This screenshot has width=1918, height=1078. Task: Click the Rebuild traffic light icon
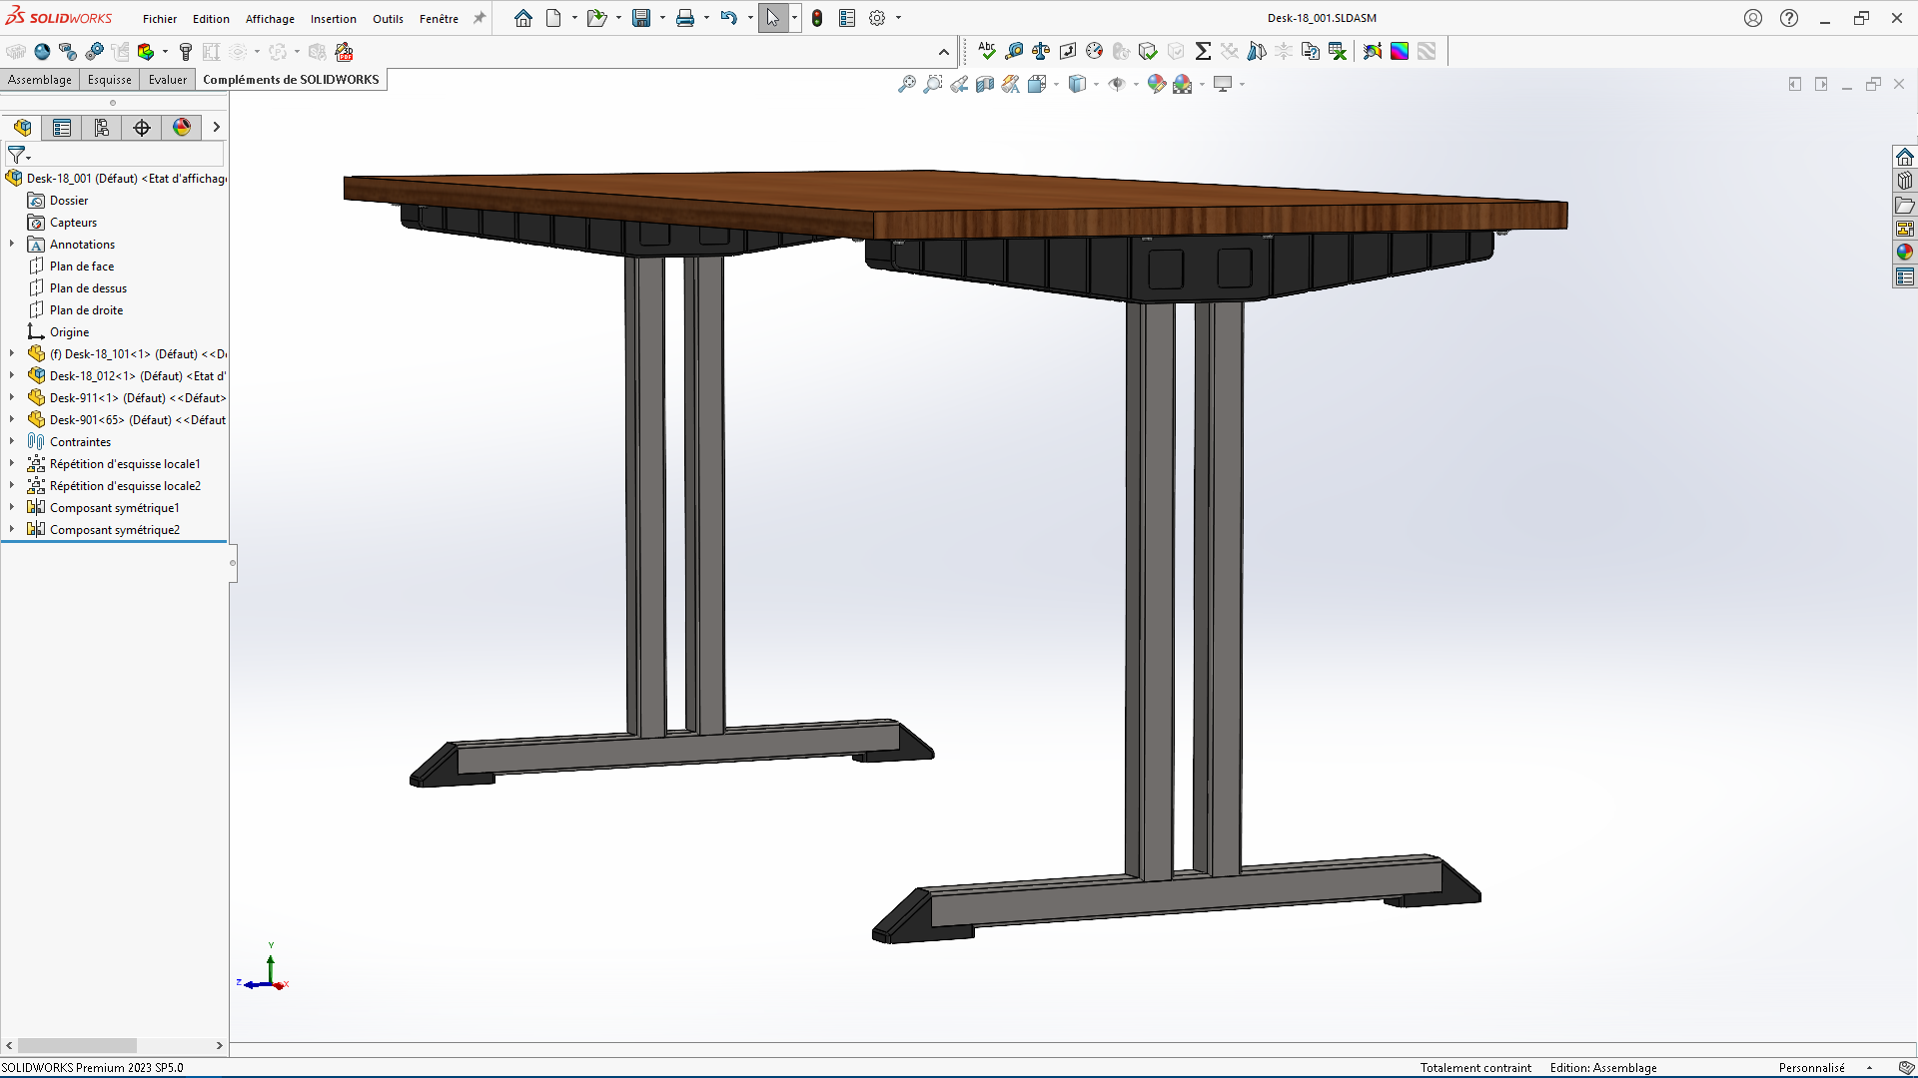click(x=817, y=18)
